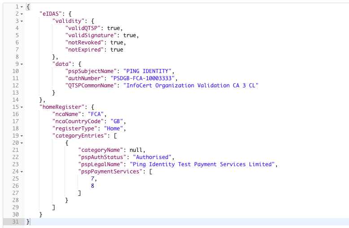Collapse the "data" block fold arrow
Image resolution: width=349 pixels, height=228 pixels.
(22, 65)
